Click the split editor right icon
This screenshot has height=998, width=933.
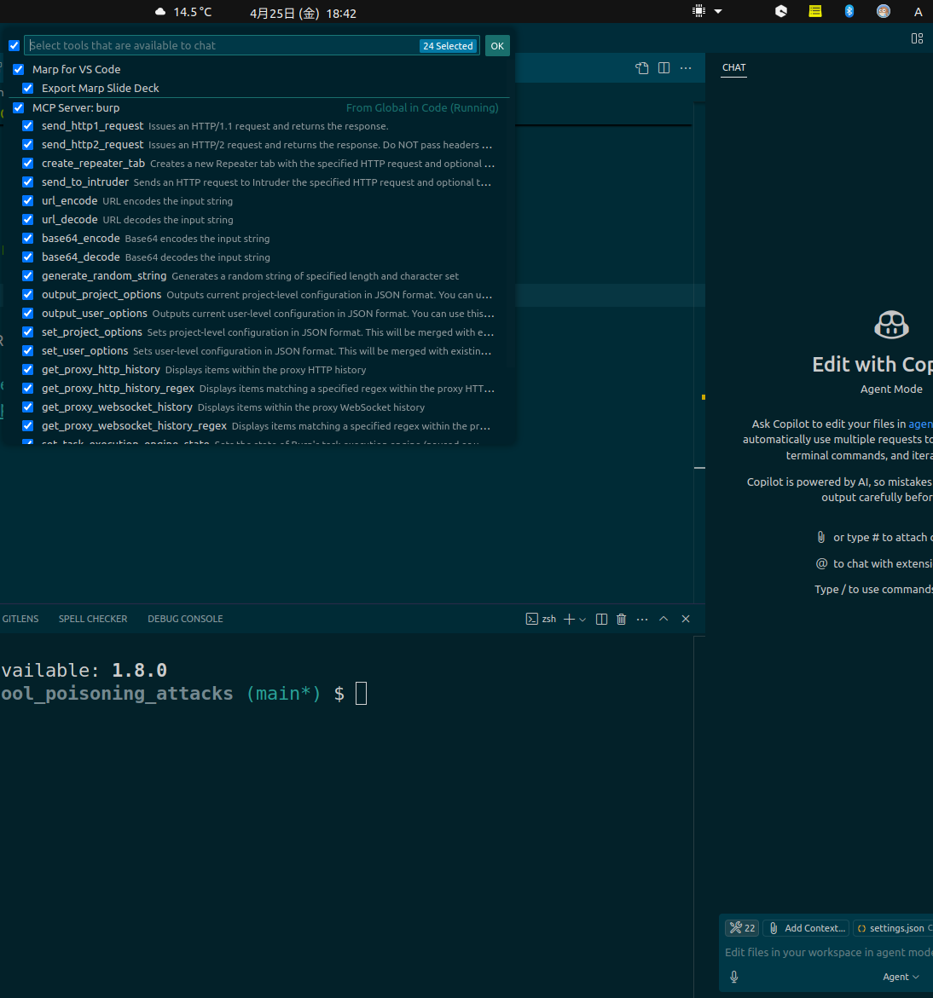coord(664,68)
